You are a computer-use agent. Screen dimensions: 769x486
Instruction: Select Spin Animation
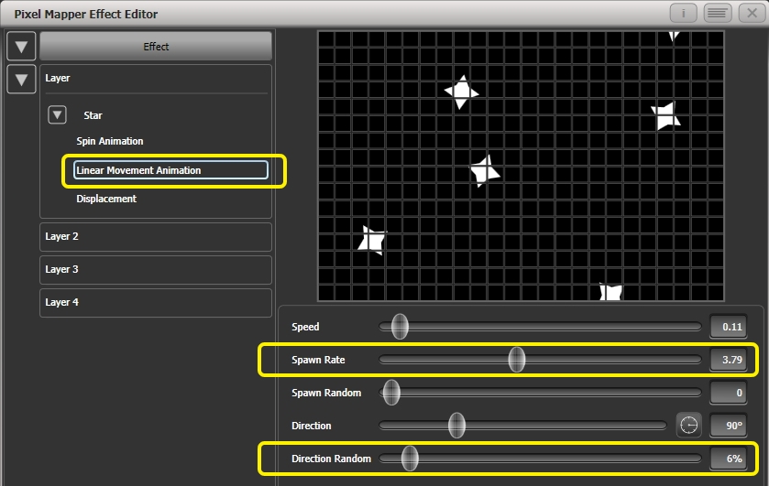pos(110,141)
